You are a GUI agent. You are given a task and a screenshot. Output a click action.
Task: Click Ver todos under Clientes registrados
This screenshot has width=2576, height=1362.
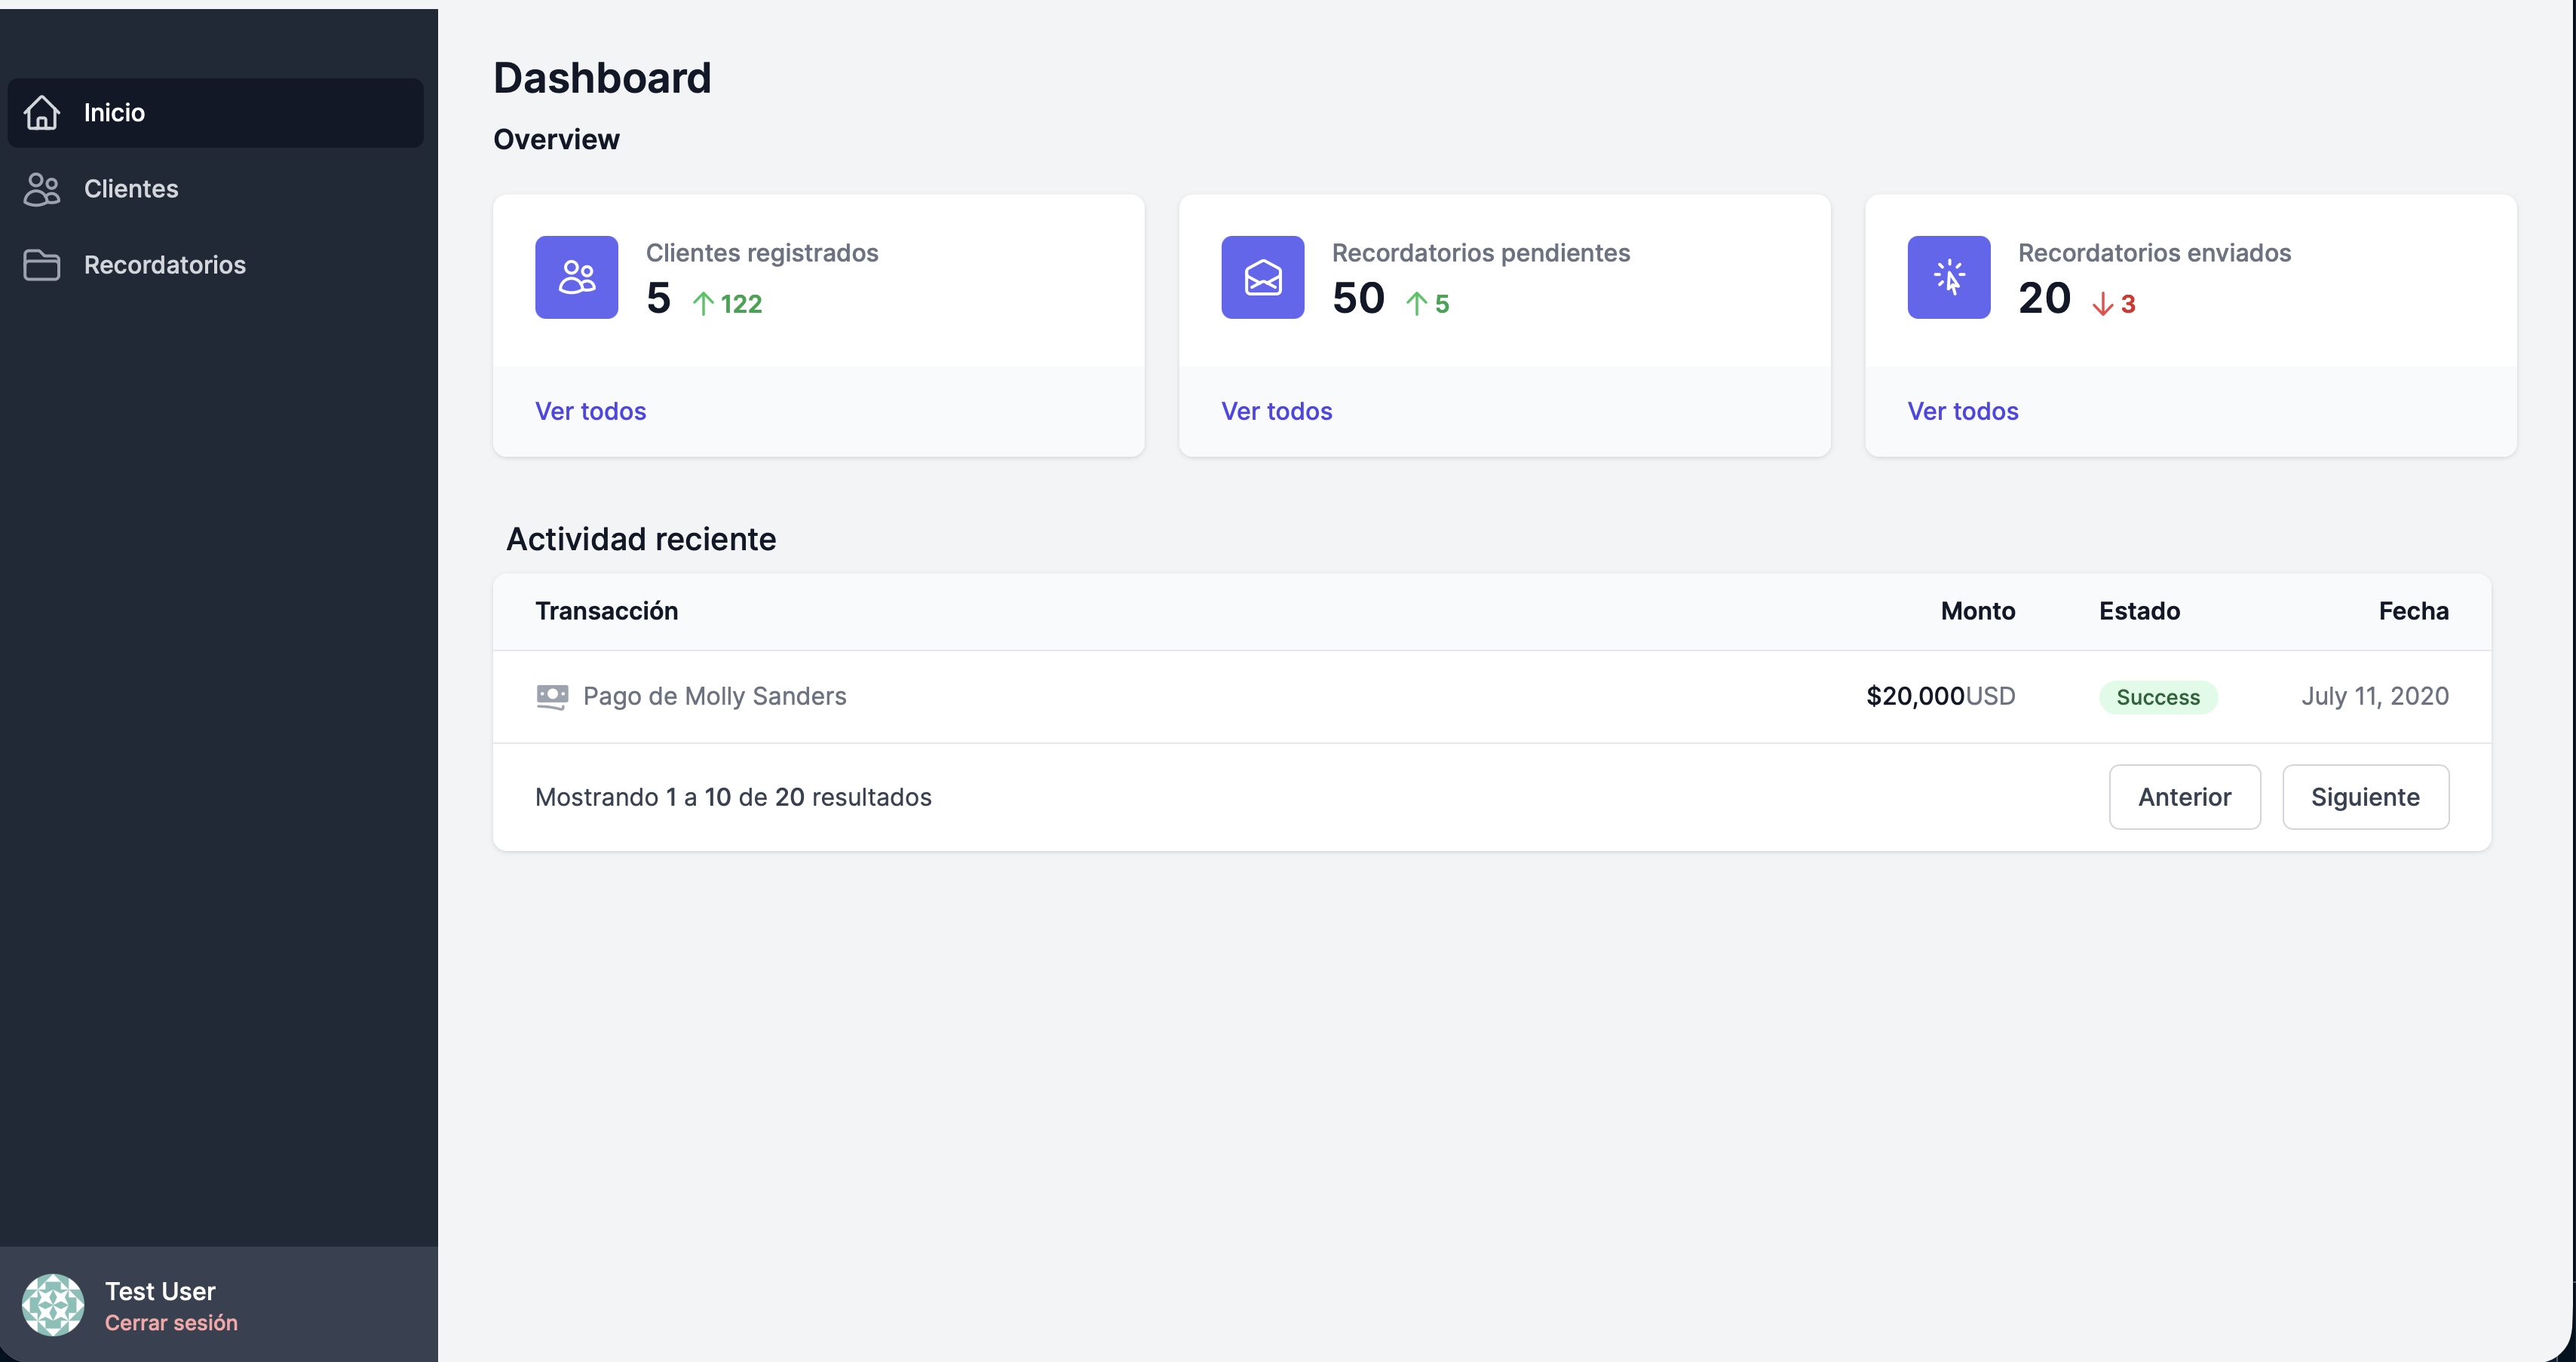pyautogui.click(x=590, y=411)
